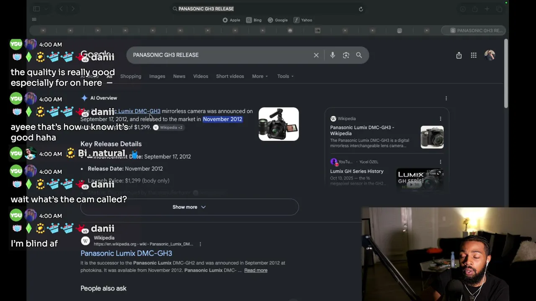Toggle the Safari sidebar icon
The image size is (536, 301).
click(x=36, y=9)
